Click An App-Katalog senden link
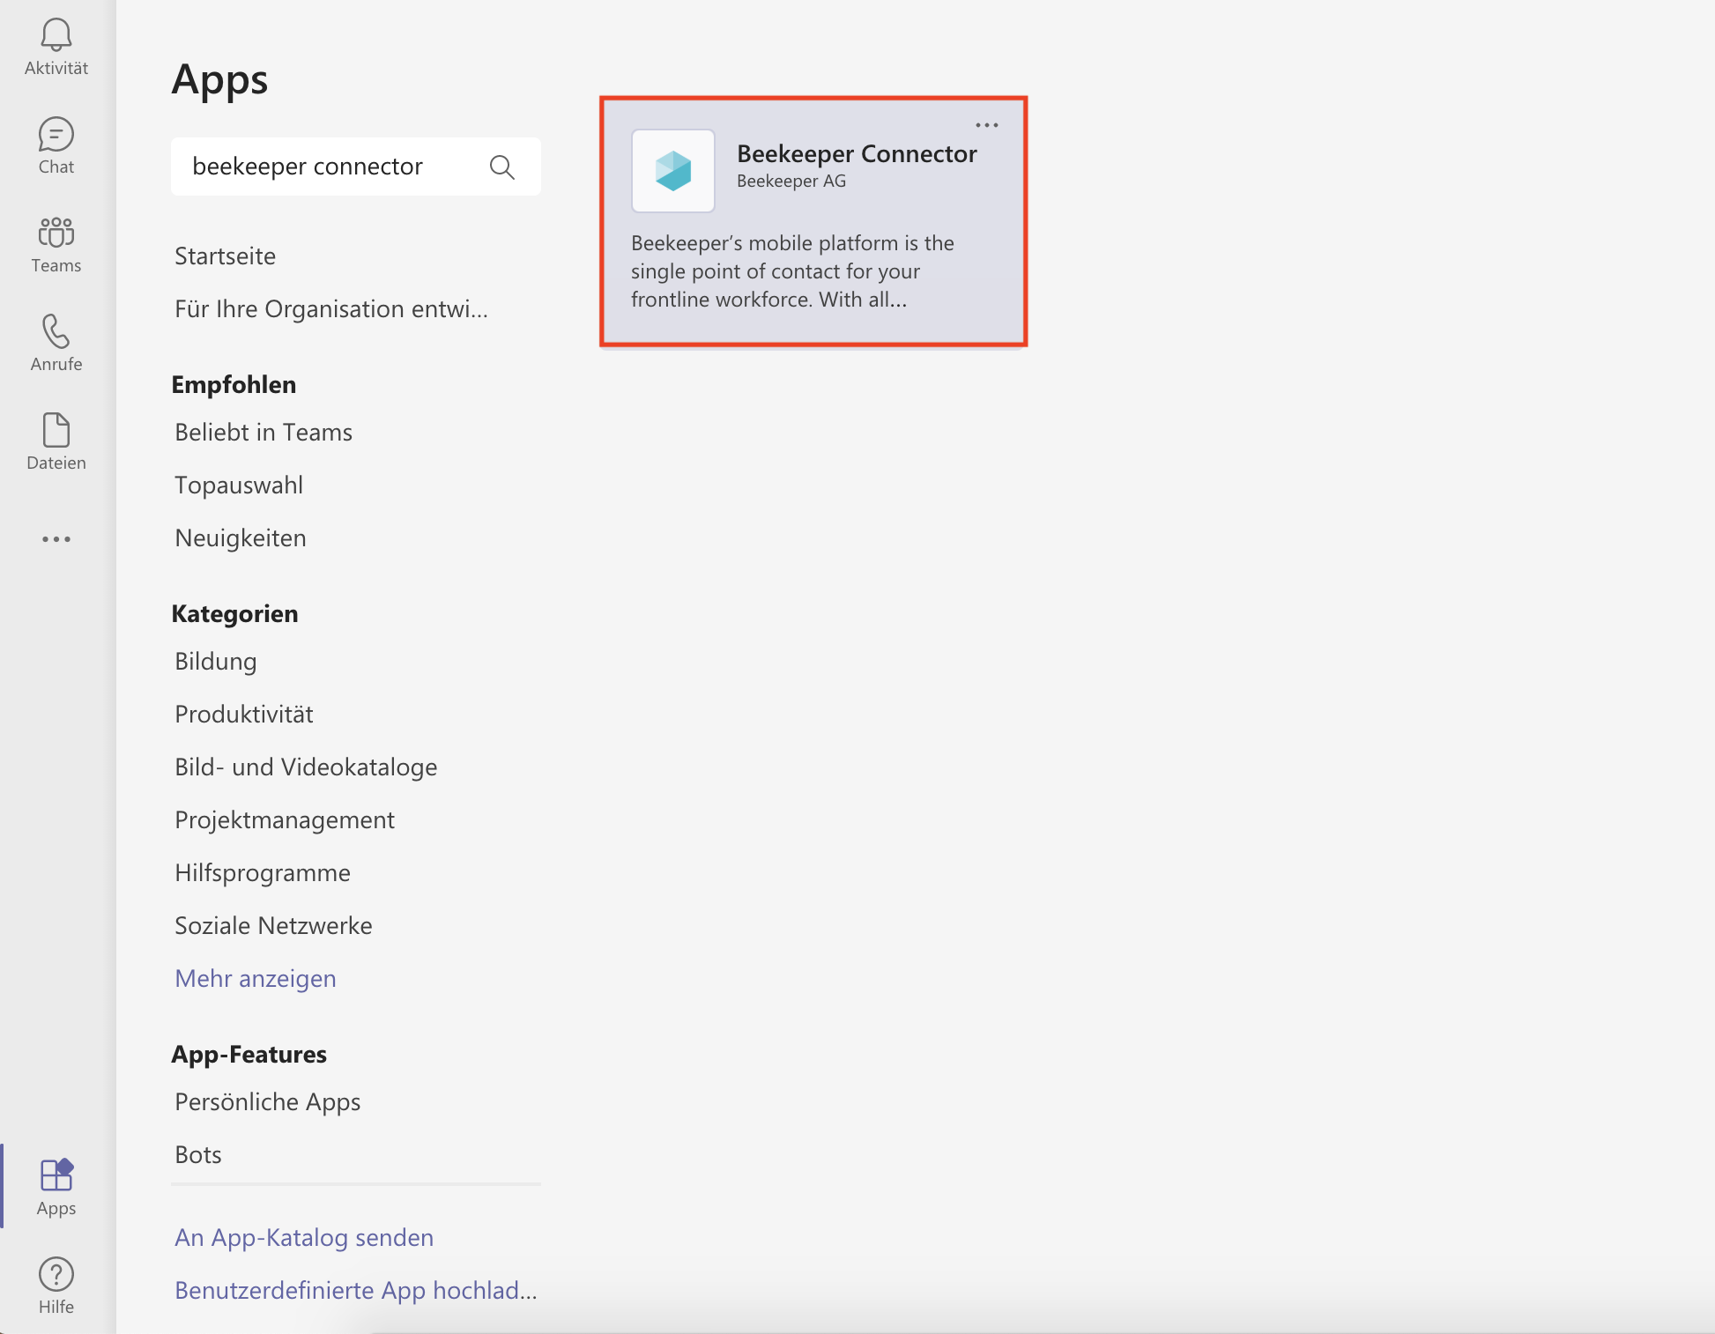This screenshot has width=1715, height=1334. point(304,1237)
